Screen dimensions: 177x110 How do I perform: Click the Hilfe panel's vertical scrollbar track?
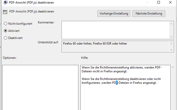pos(173,89)
